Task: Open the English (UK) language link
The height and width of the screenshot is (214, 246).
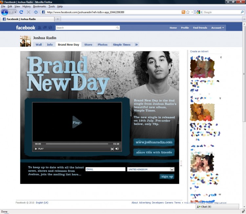Action: pyautogui.click(x=42, y=202)
